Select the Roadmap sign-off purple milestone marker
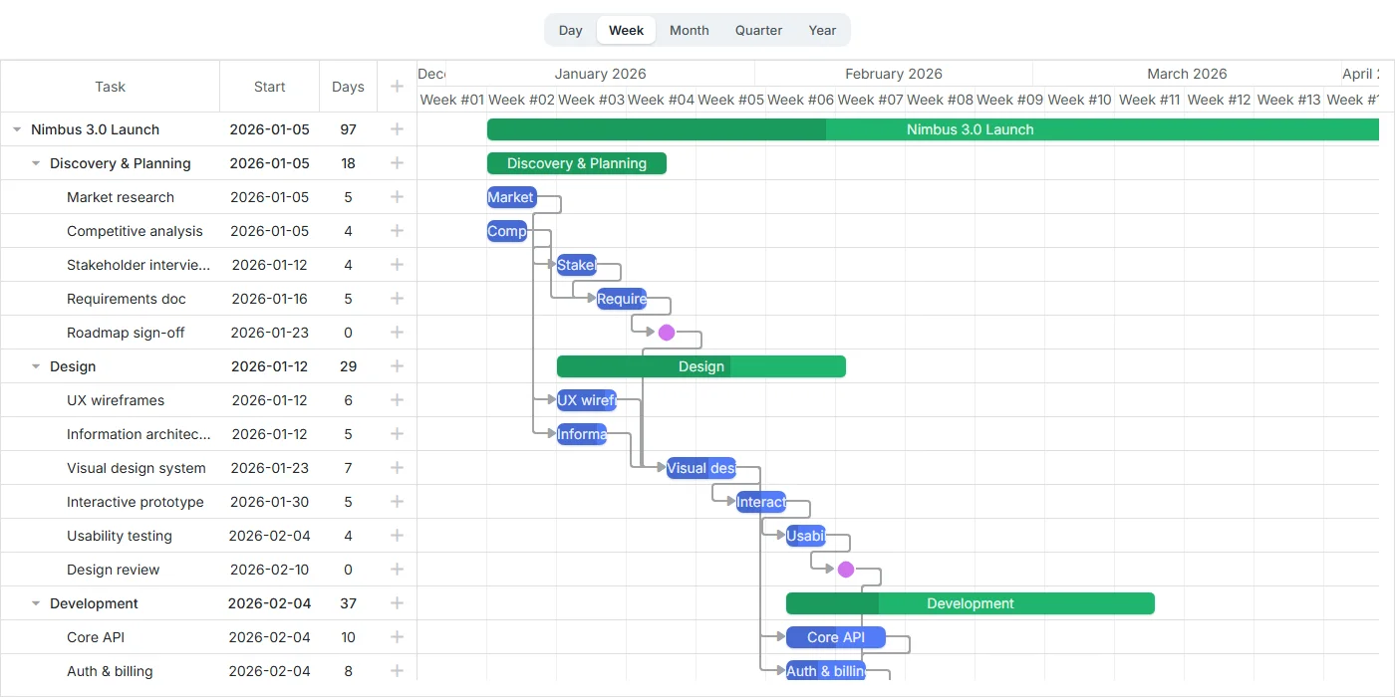 (667, 333)
